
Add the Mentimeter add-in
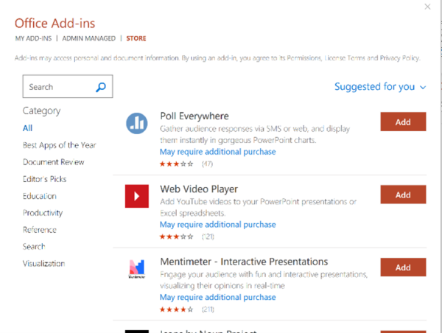point(402,268)
